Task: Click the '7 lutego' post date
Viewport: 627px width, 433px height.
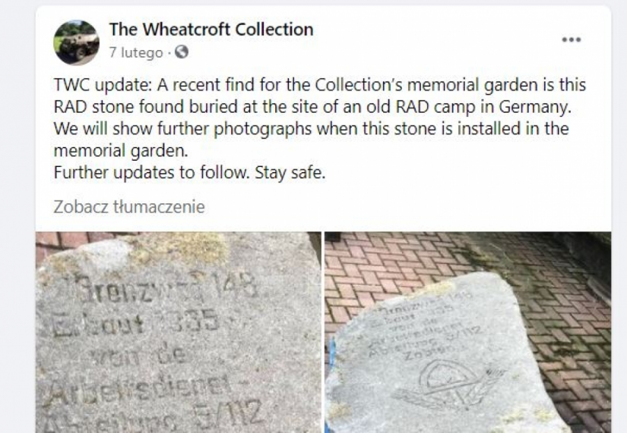Action: pyautogui.click(x=136, y=53)
